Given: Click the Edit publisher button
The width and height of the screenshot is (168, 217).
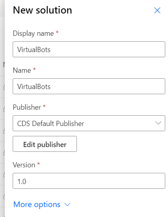Looking at the screenshot, I should pyautogui.click(x=45, y=144).
